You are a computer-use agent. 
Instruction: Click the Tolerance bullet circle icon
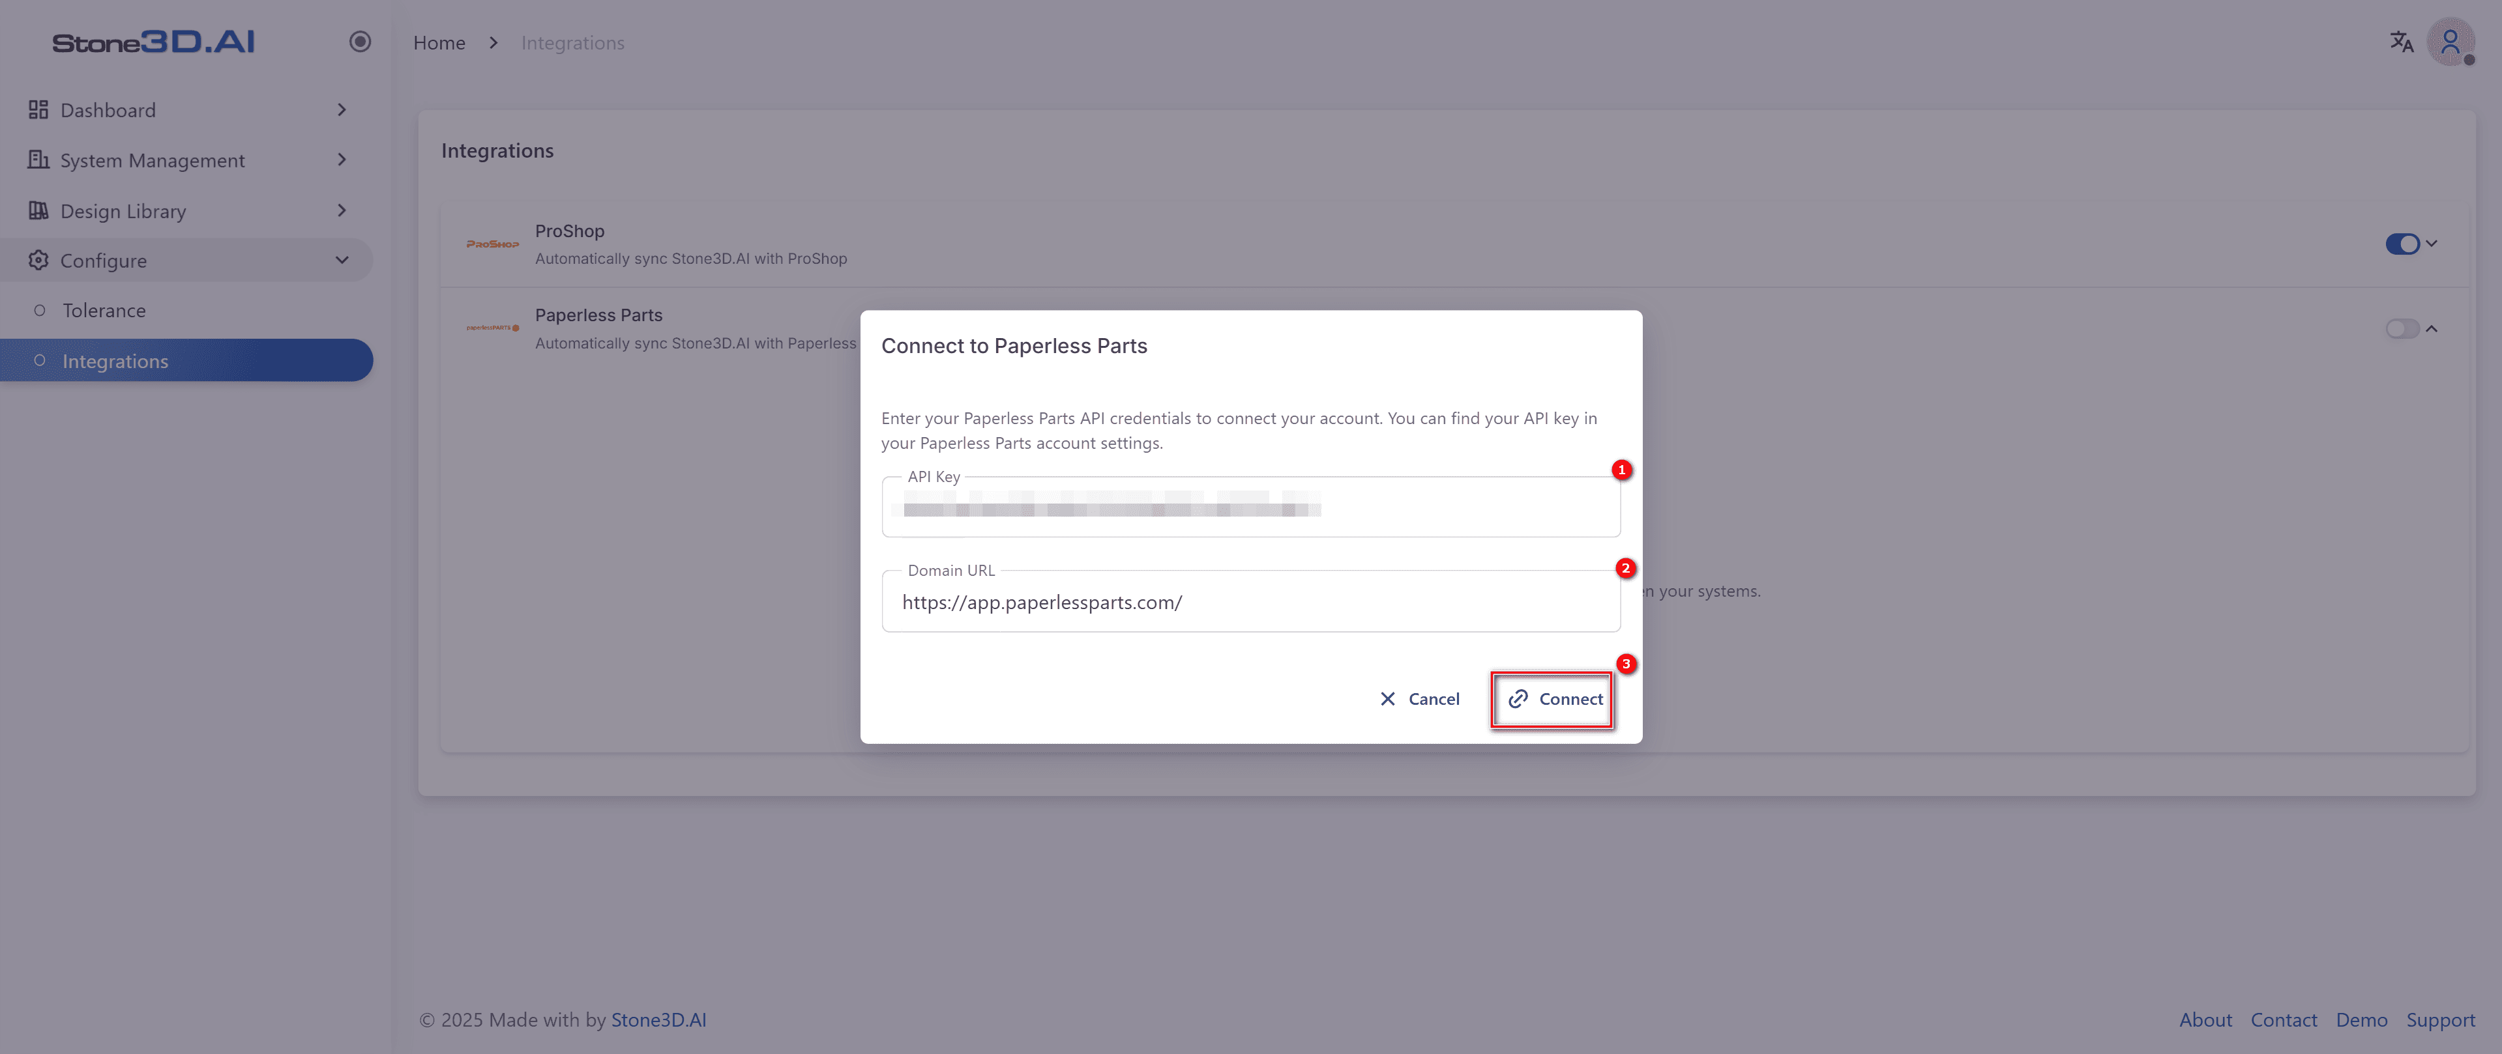point(40,311)
